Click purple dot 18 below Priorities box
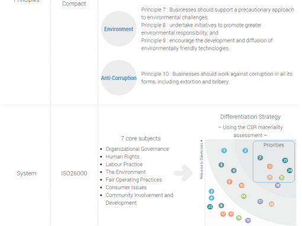 coord(278,185)
